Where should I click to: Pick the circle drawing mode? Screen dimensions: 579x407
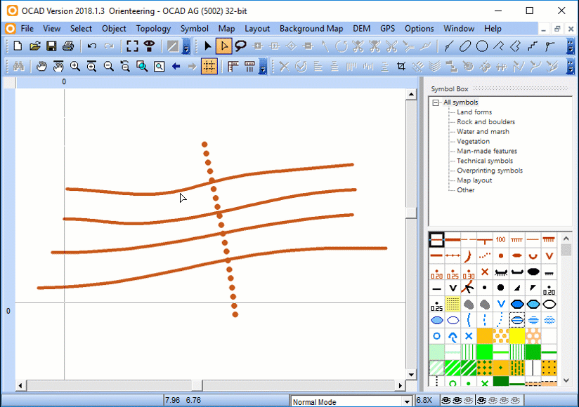(x=482, y=46)
